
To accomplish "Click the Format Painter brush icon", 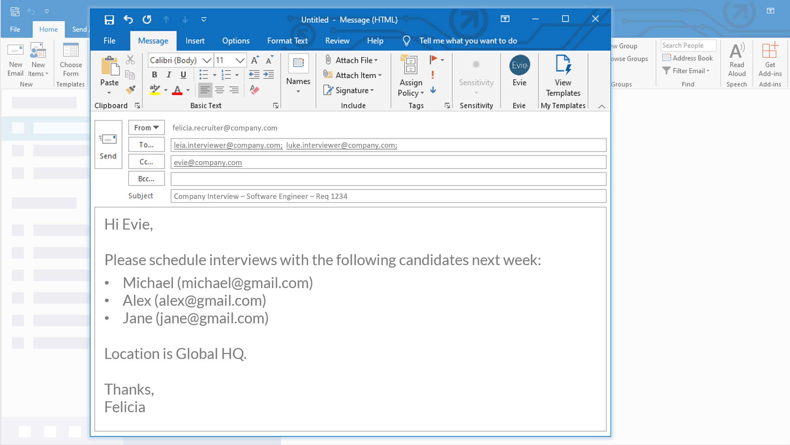I will (130, 90).
